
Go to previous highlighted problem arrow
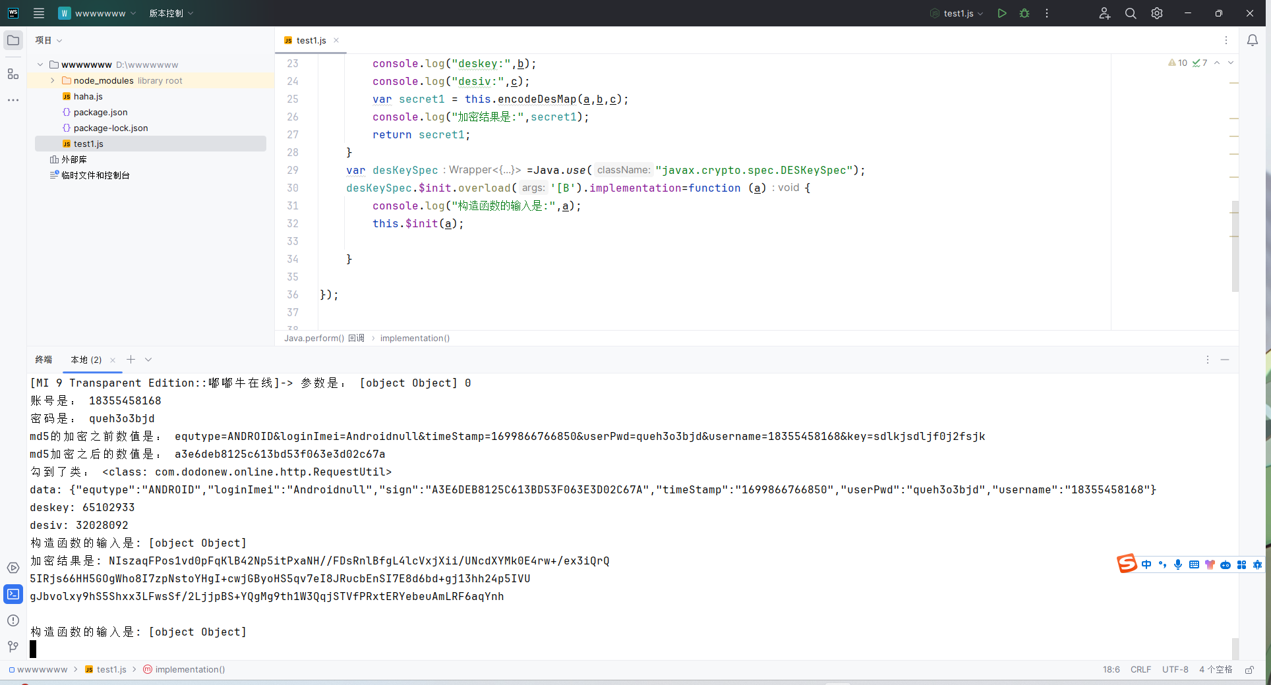point(1217,63)
